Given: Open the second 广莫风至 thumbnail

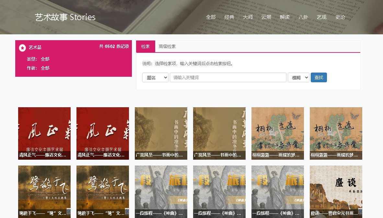Looking at the screenshot, I should coord(219,133).
